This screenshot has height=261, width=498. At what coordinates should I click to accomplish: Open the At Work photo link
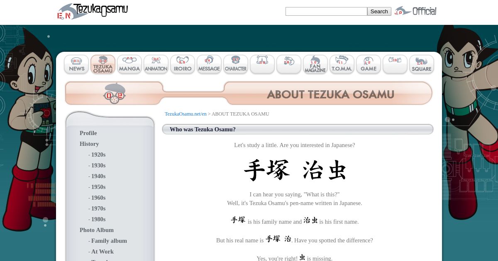(103, 251)
